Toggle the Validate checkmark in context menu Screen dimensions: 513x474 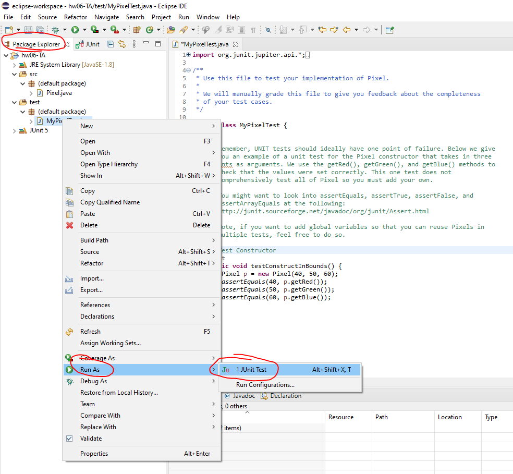69,439
